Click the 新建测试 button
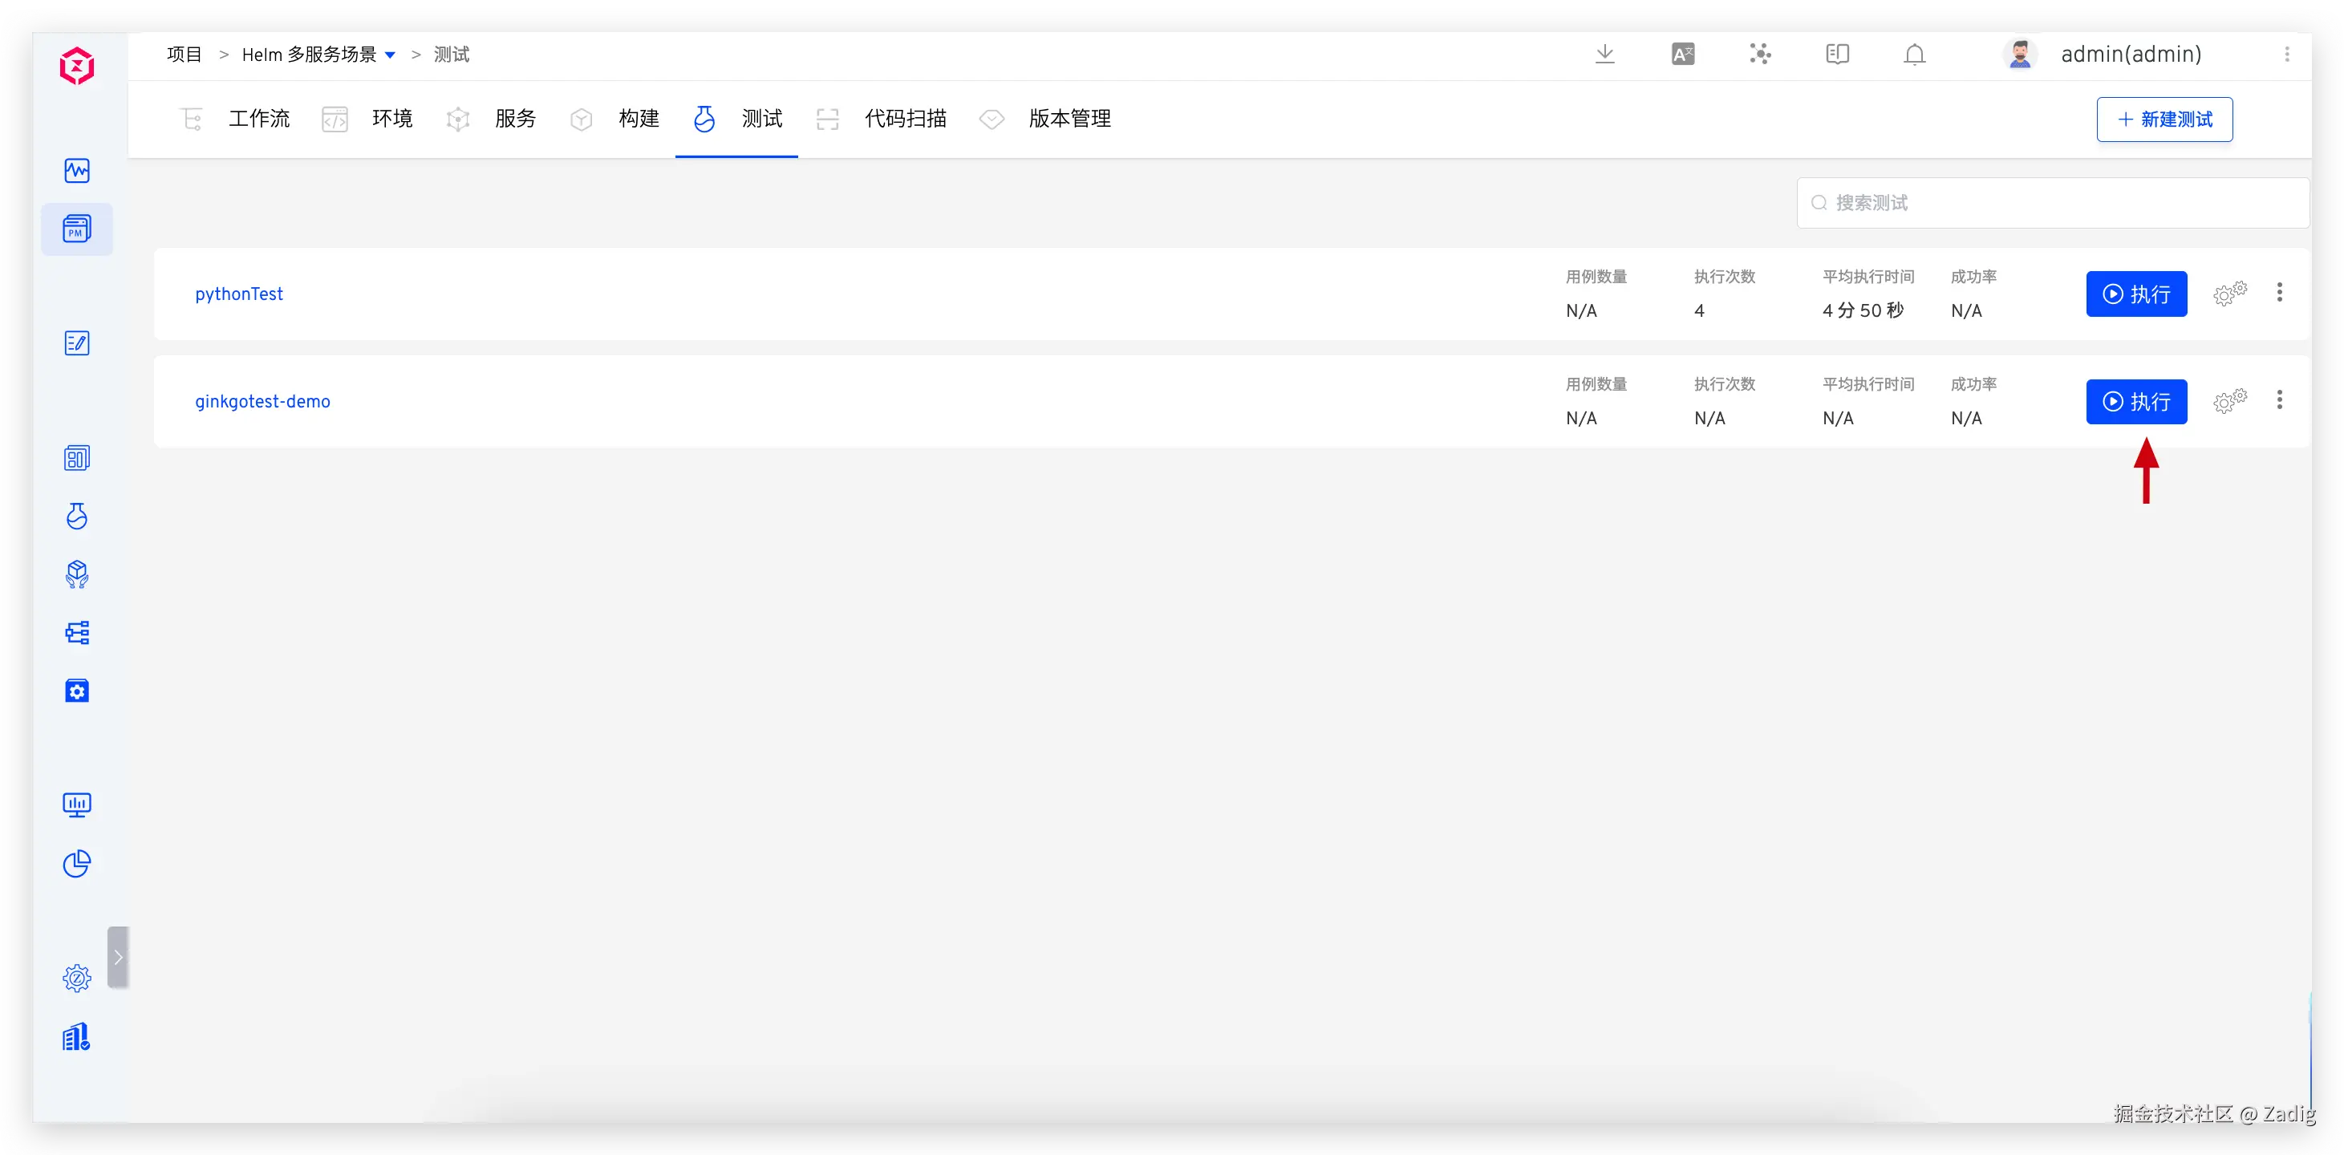The height and width of the screenshot is (1155, 2344). (x=2164, y=120)
